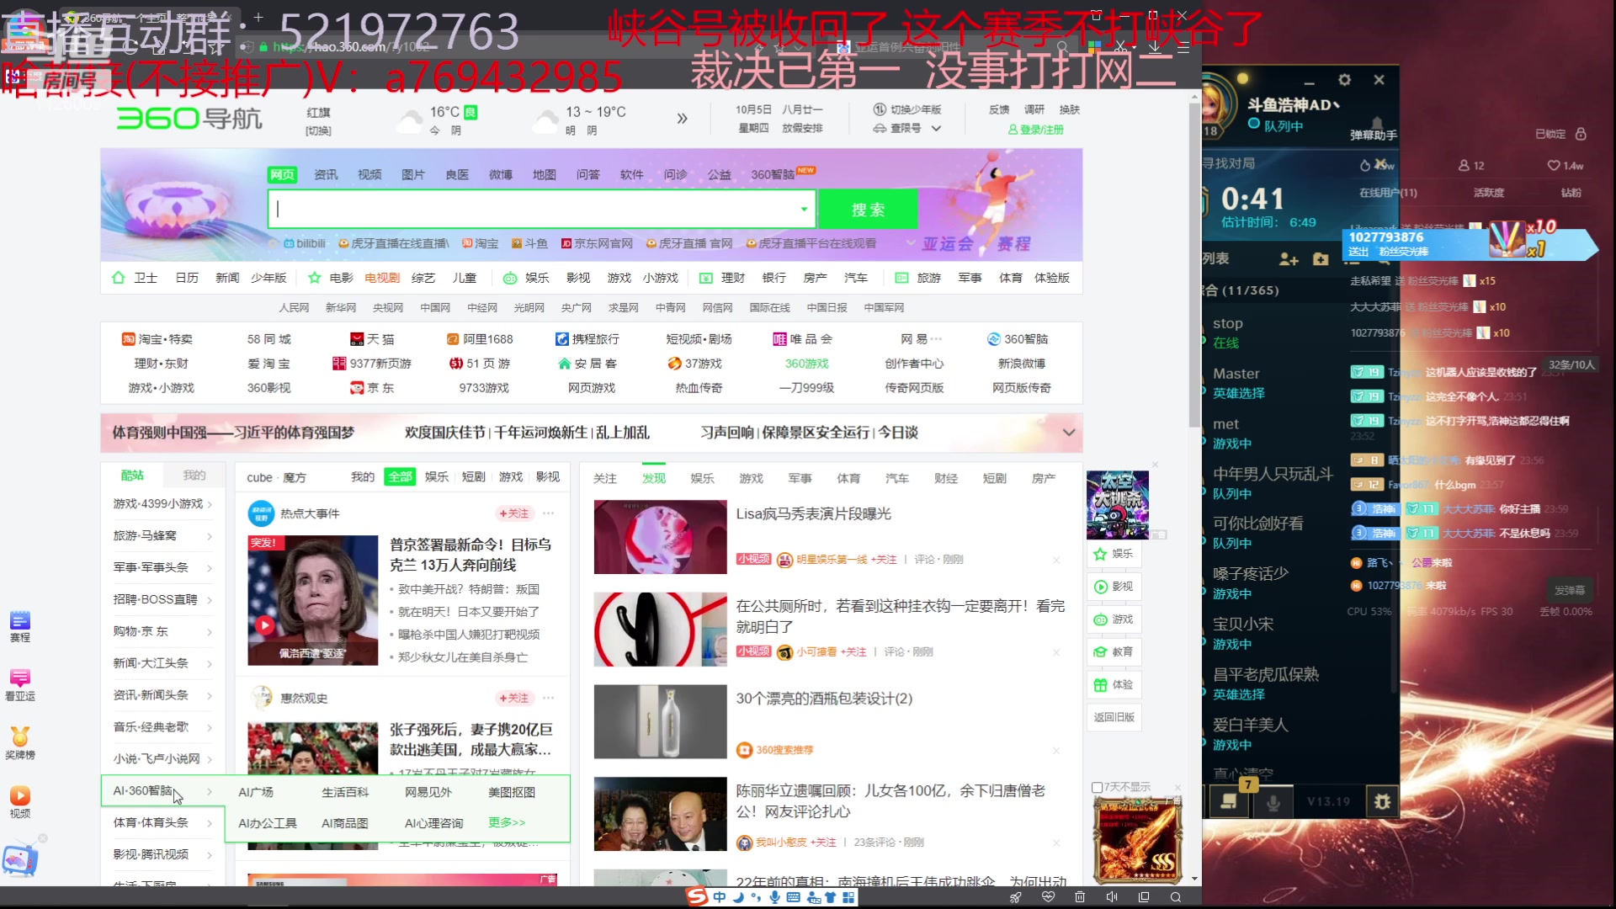Open the AI广场 submenu link
Screen dimensions: 1616x909
256,792
